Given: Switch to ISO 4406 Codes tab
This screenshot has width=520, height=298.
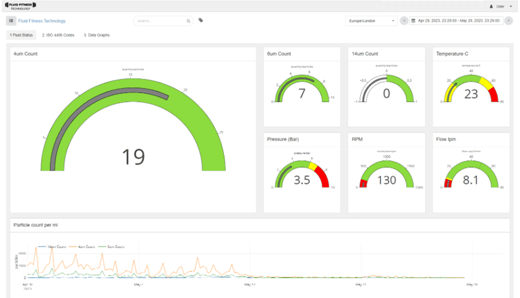Looking at the screenshot, I should click(x=58, y=35).
